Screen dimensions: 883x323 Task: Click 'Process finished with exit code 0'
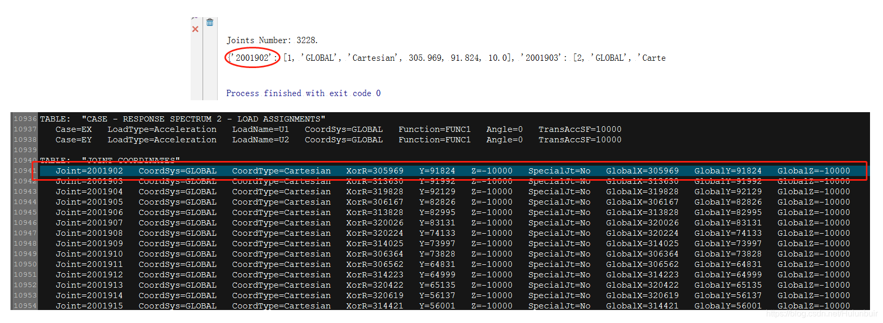tap(303, 93)
